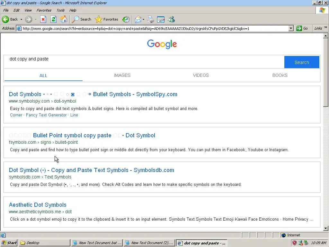
Task: Click the red shield tray icon
Action: coord(294,243)
